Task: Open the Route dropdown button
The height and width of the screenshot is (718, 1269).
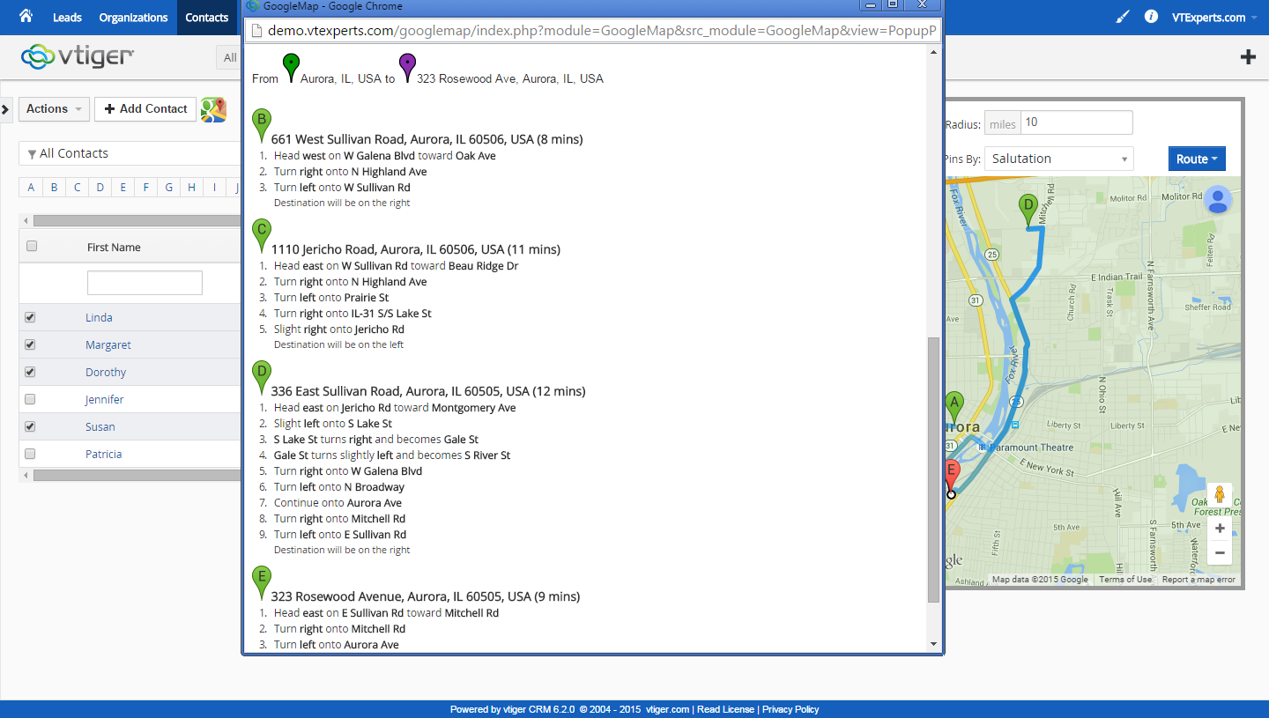Action: (1197, 159)
